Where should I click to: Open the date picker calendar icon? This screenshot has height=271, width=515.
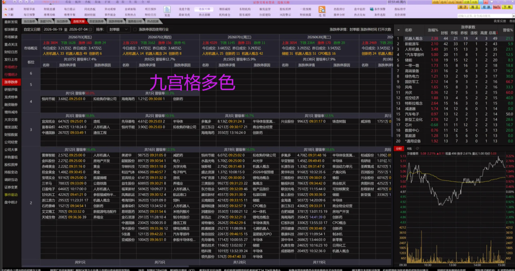(x=90, y=30)
